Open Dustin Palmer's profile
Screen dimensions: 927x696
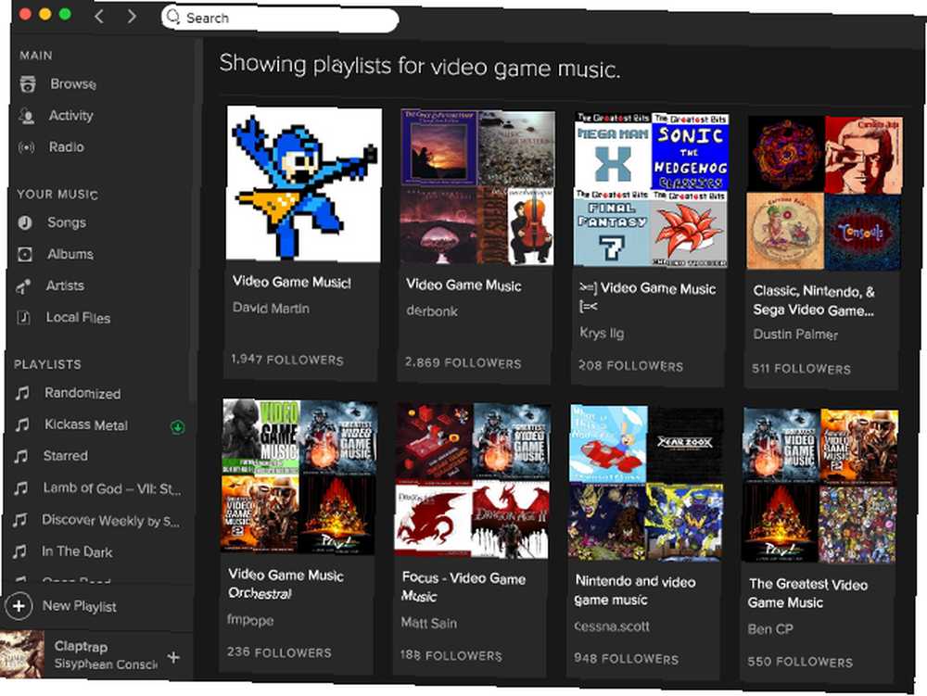click(x=795, y=335)
